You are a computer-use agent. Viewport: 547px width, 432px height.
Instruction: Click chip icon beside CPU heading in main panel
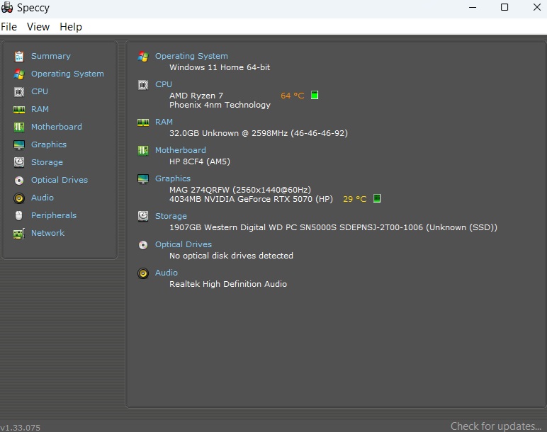point(143,85)
